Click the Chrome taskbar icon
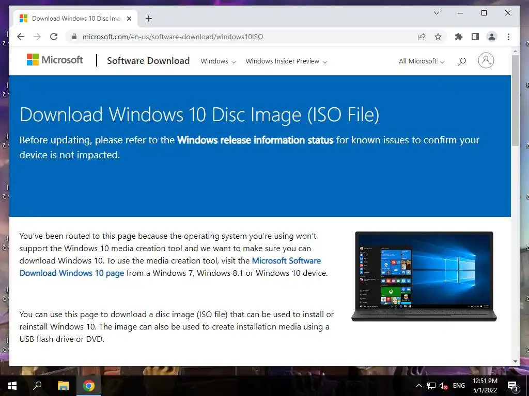529x396 pixels. click(89, 386)
